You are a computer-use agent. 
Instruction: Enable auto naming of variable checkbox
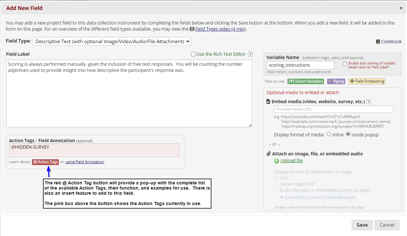(x=345, y=64)
